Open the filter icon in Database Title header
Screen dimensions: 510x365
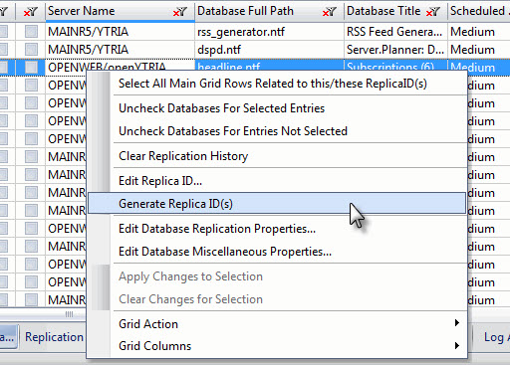[x=432, y=12]
